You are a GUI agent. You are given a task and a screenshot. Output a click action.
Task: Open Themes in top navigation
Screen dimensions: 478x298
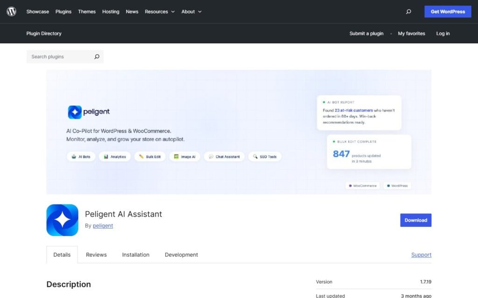tap(87, 12)
